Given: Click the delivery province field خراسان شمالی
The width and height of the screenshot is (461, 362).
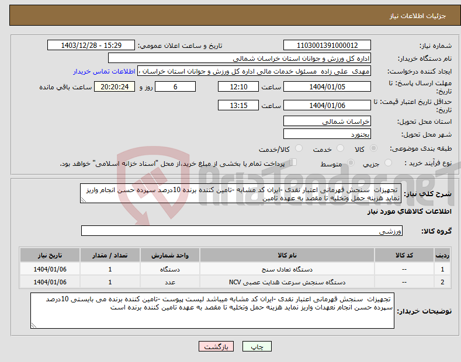Looking at the screenshot, I should [327, 121].
